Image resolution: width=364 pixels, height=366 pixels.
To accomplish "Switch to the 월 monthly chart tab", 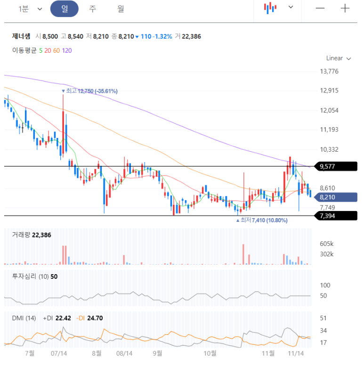I will tap(121, 9).
